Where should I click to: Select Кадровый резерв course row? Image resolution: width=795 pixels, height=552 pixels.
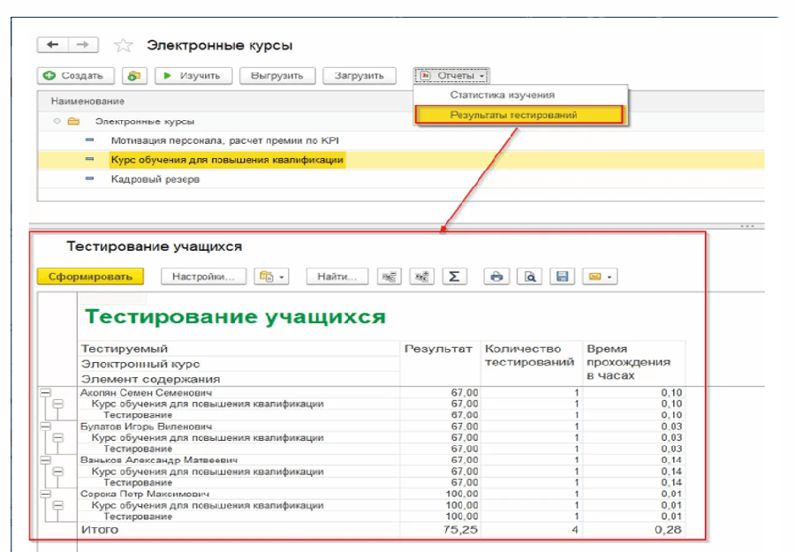401,179
